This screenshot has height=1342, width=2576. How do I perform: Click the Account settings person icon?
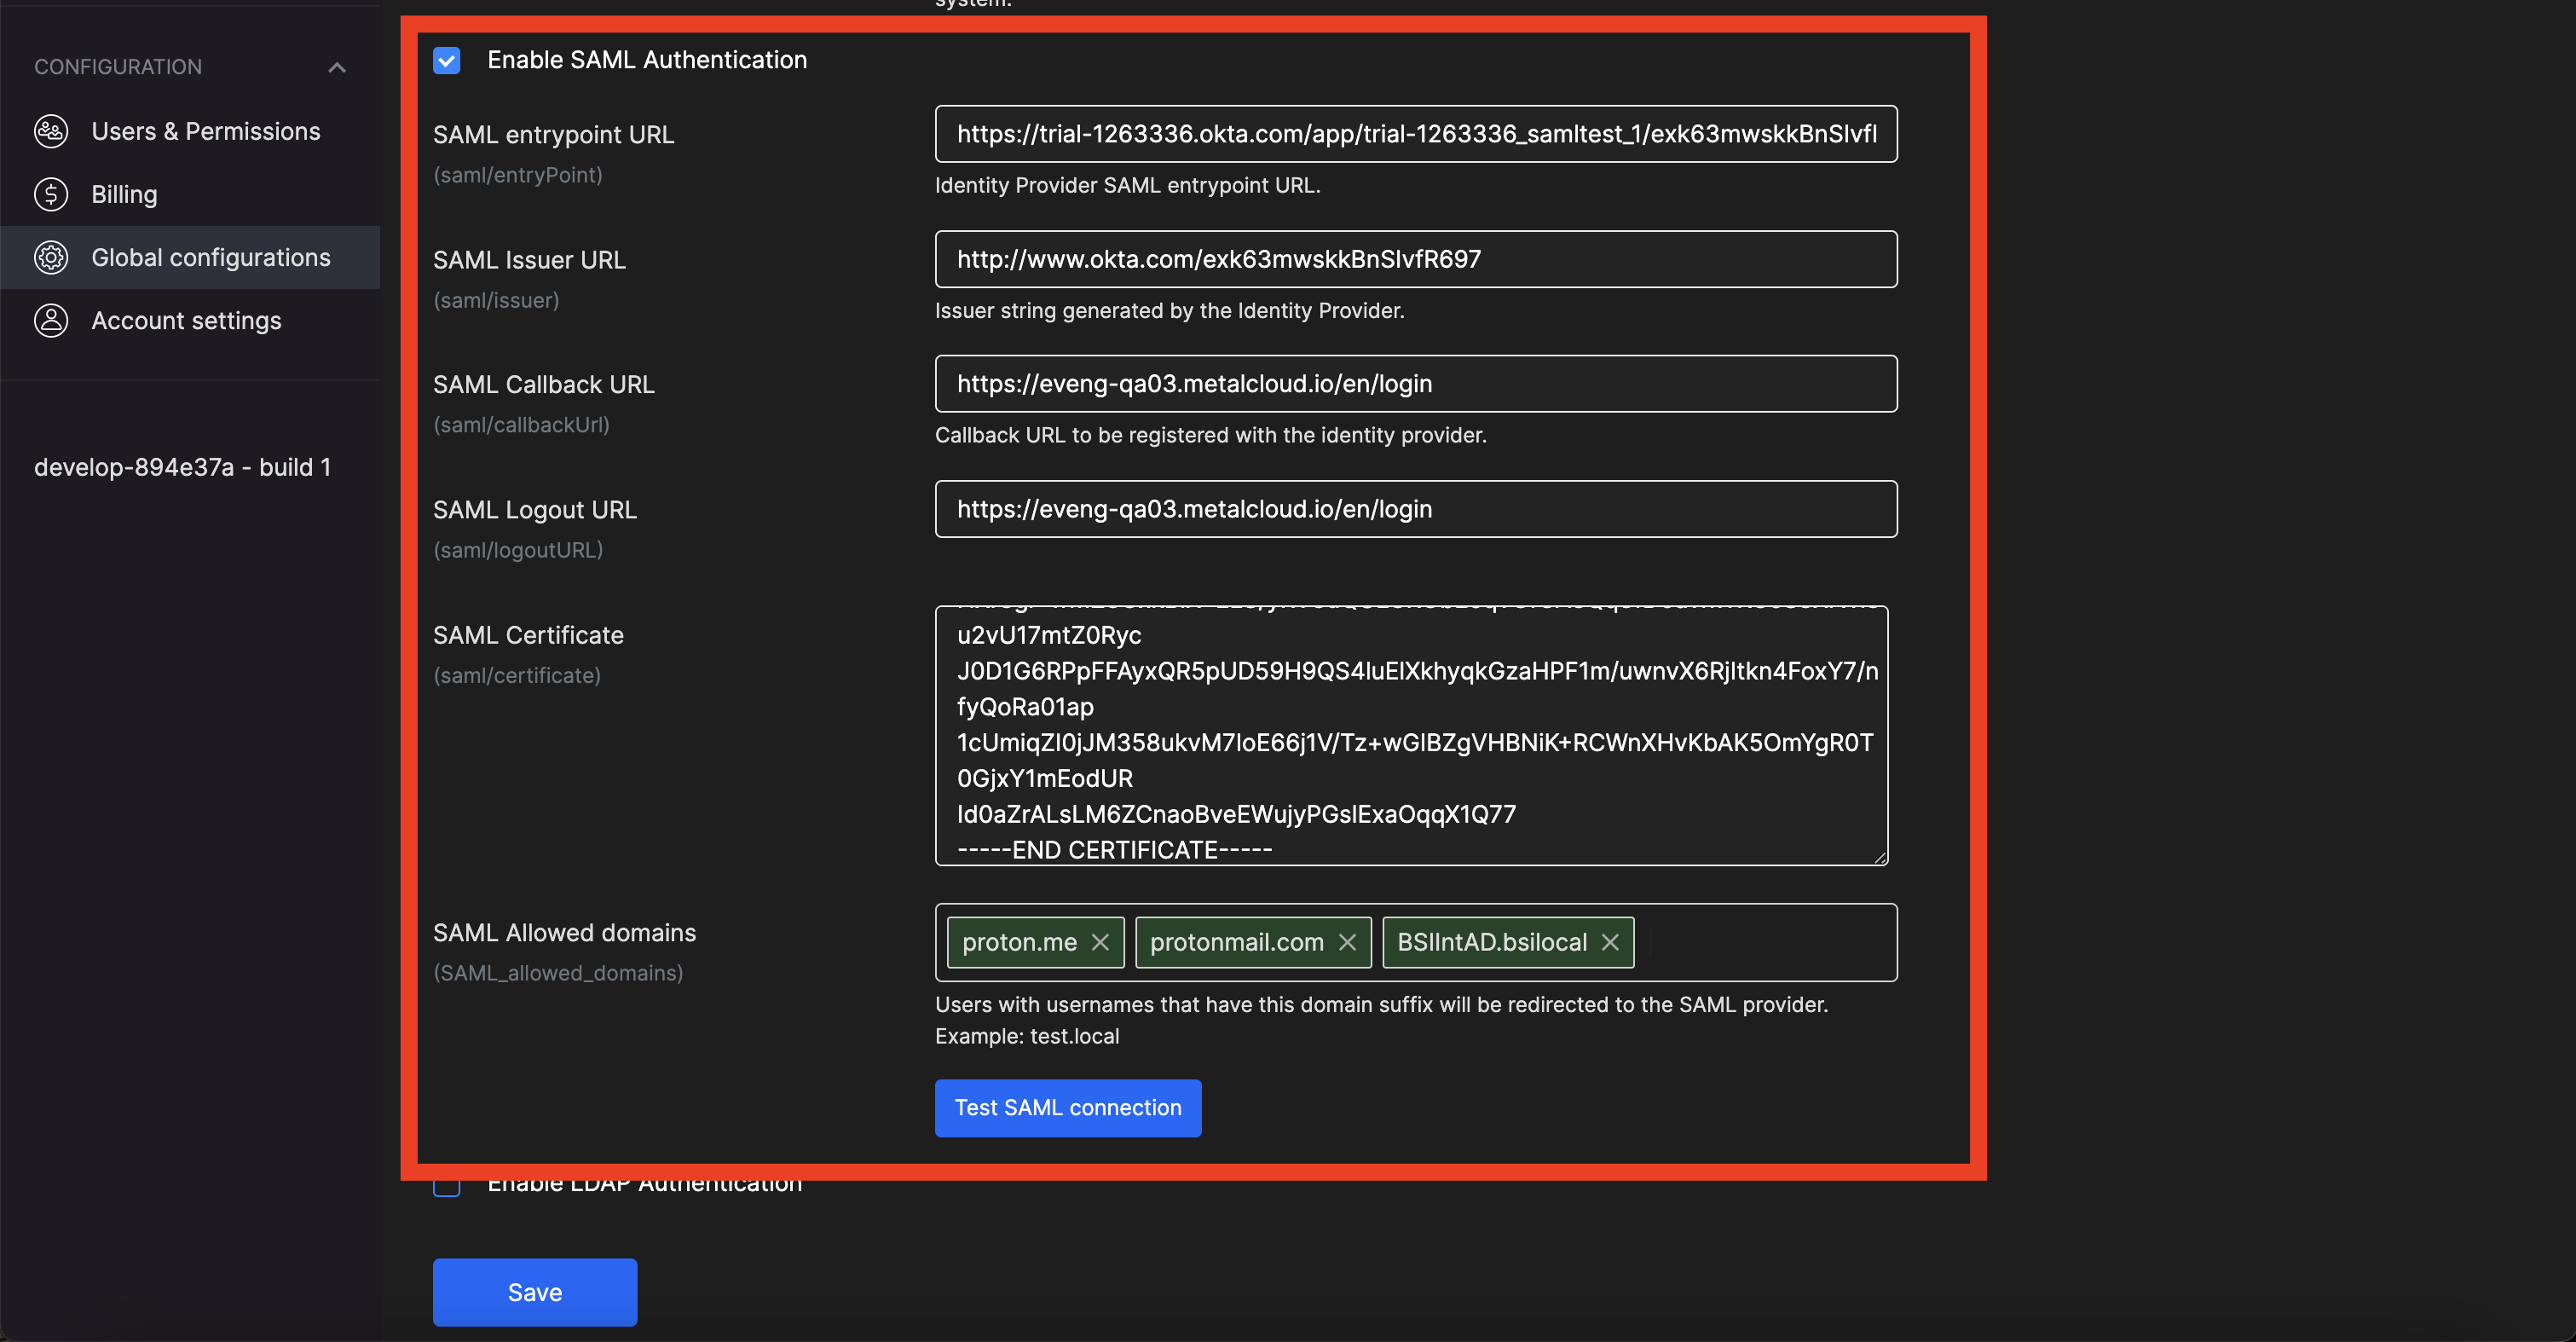pyautogui.click(x=51, y=321)
